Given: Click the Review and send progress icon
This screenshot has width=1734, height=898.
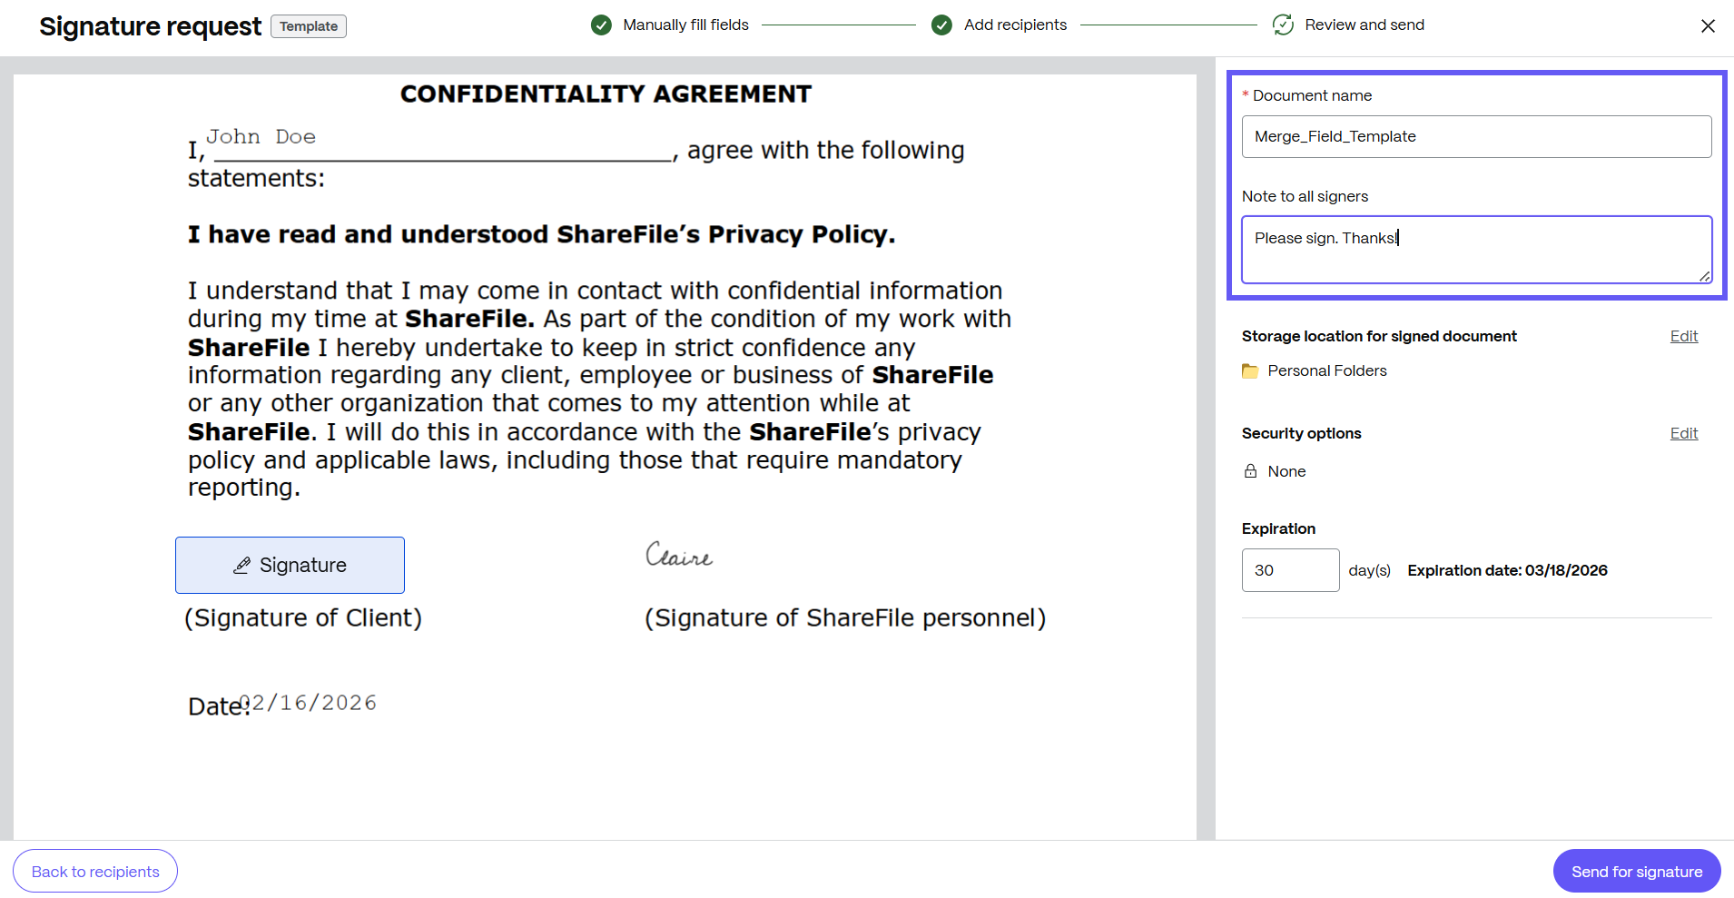Looking at the screenshot, I should click(x=1283, y=25).
